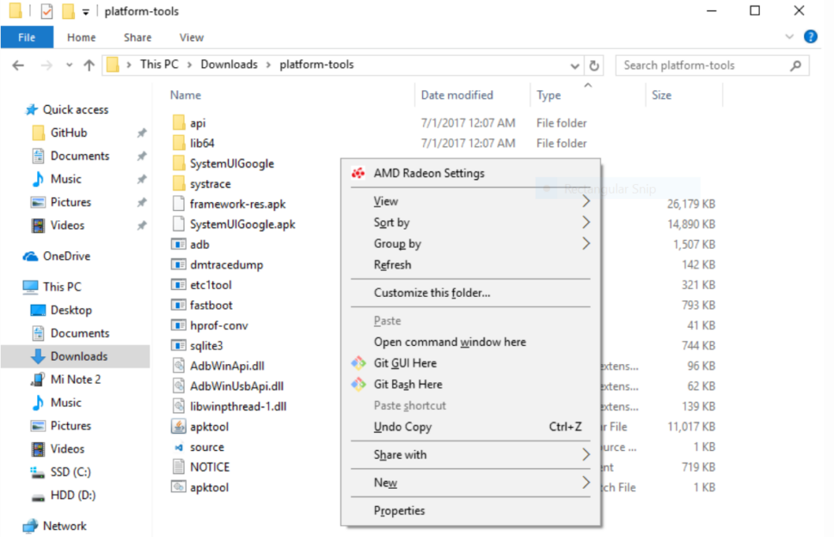Image resolution: width=834 pixels, height=537 pixels.
Task: Go up one folder level
Action: (89, 65)
